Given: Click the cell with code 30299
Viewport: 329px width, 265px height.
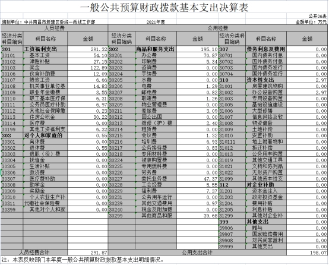Looking at the screenshot, I should [122, 216].
